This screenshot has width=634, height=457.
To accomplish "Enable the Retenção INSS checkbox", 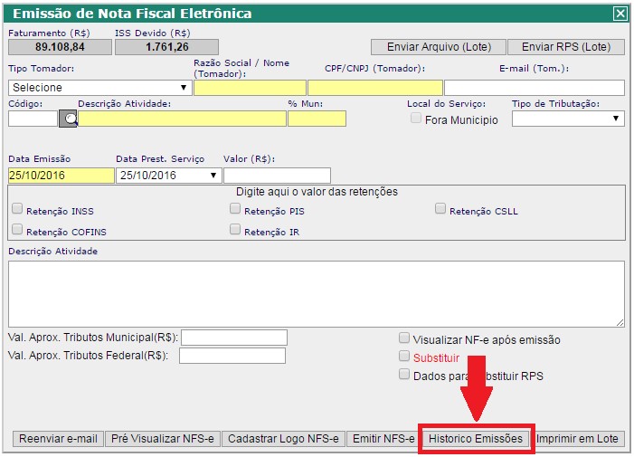I will pos(17,209).
